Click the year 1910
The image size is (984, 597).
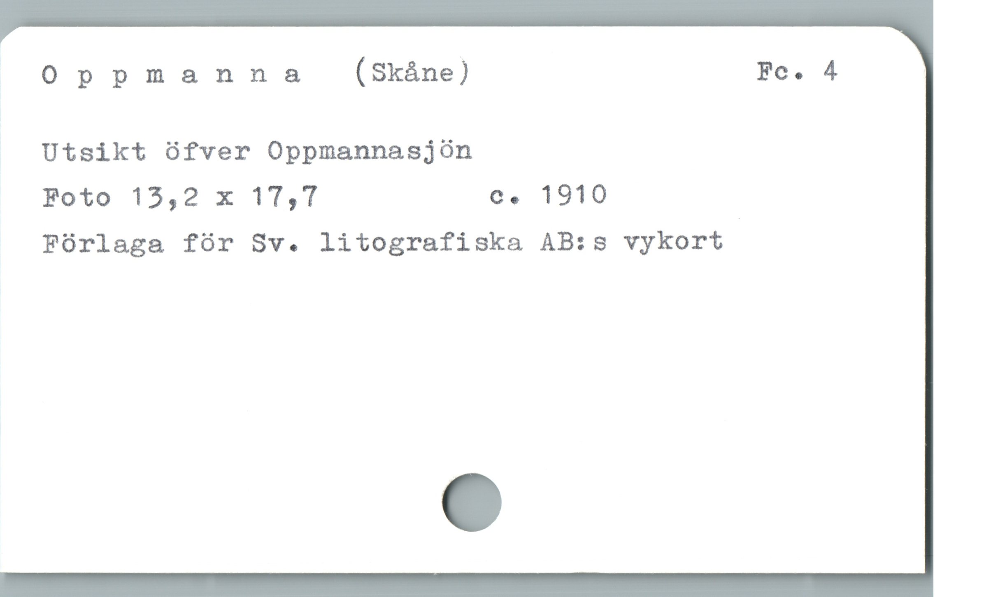(575, 194)
